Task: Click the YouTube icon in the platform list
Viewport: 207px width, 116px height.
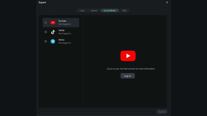Action: pos(53,23)
